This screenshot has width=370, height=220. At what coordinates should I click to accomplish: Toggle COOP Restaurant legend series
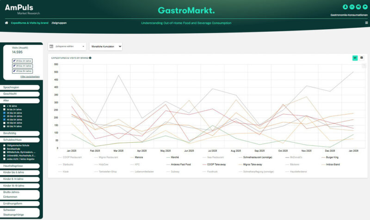pos(70,157)
